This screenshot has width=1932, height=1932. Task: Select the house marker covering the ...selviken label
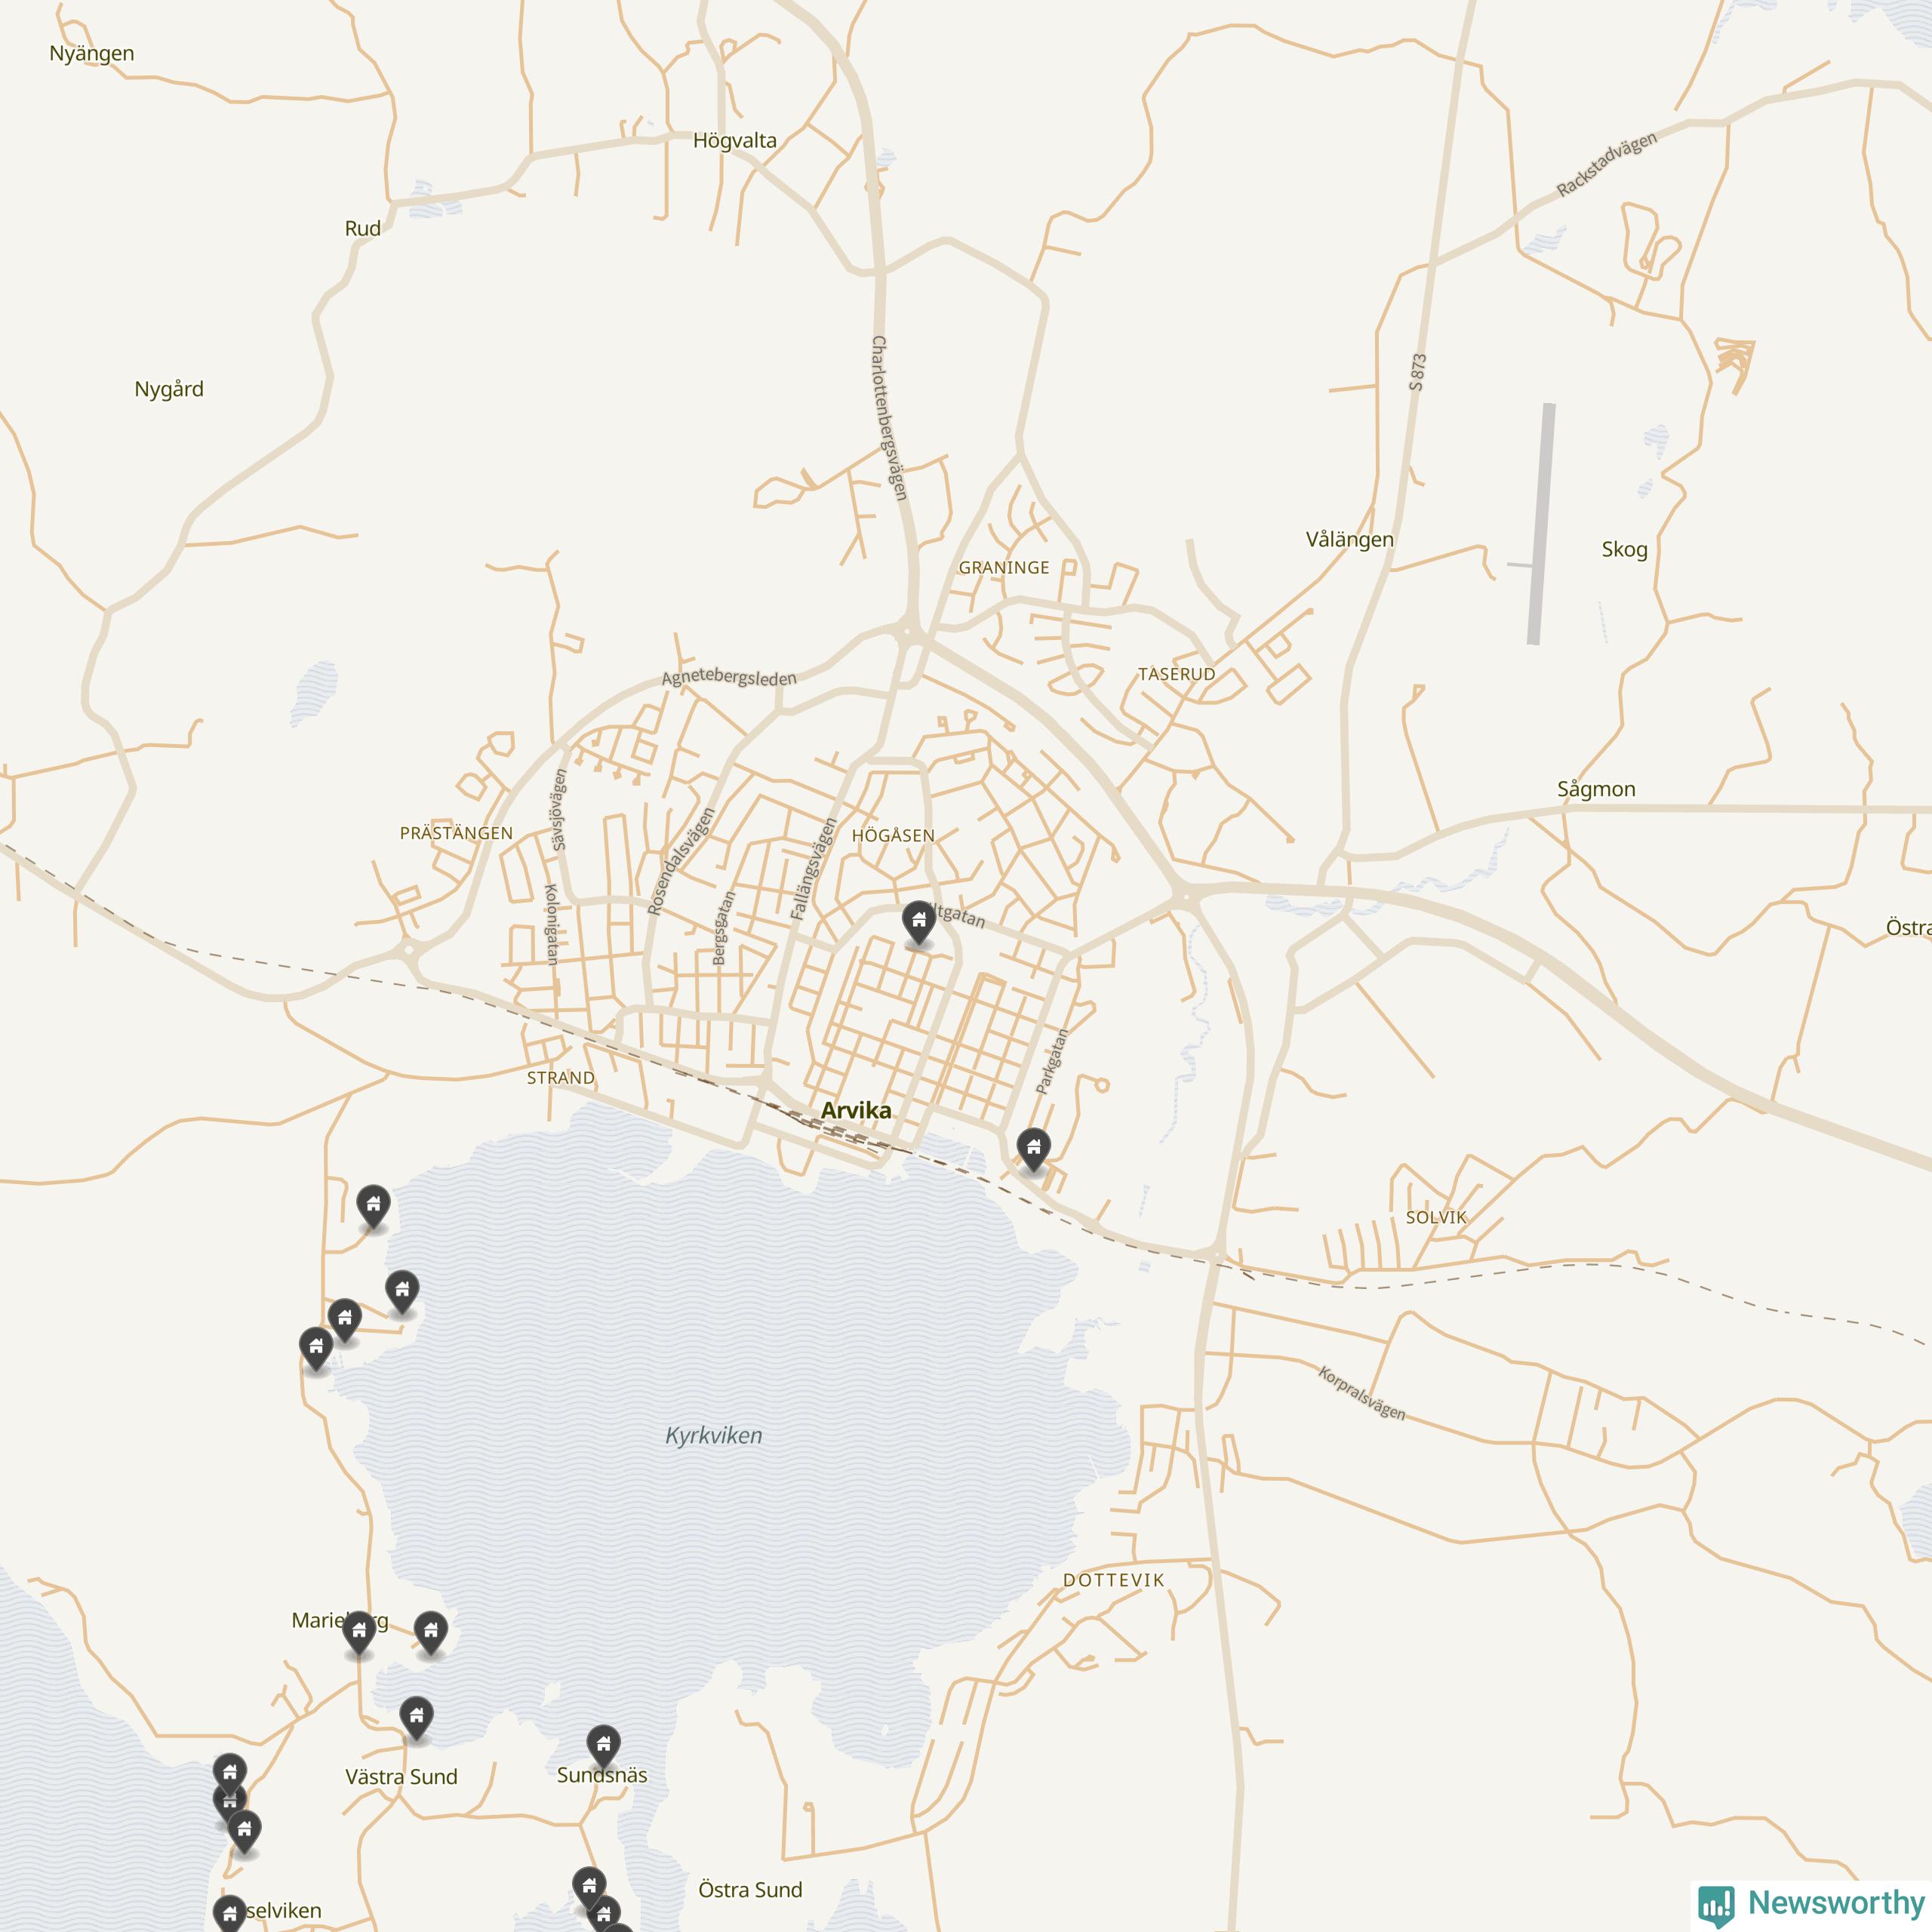click(x=230, y=1911)
